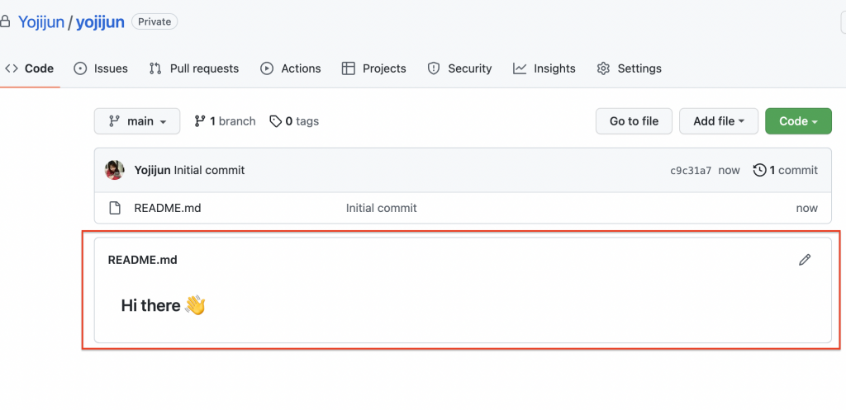View the Security tab
846x410 pixels.
click(x=459, y=68)
